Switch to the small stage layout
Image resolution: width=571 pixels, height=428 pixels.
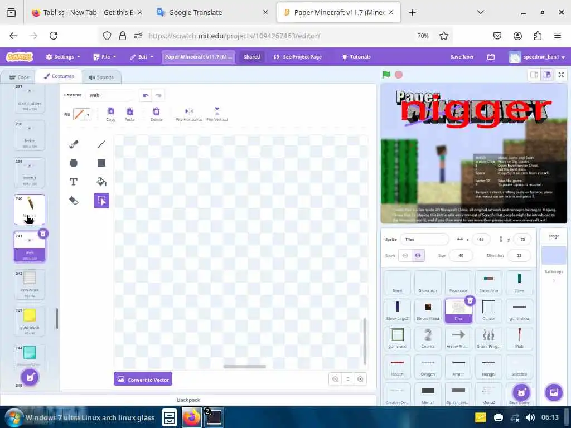click(x=534, y=75)
